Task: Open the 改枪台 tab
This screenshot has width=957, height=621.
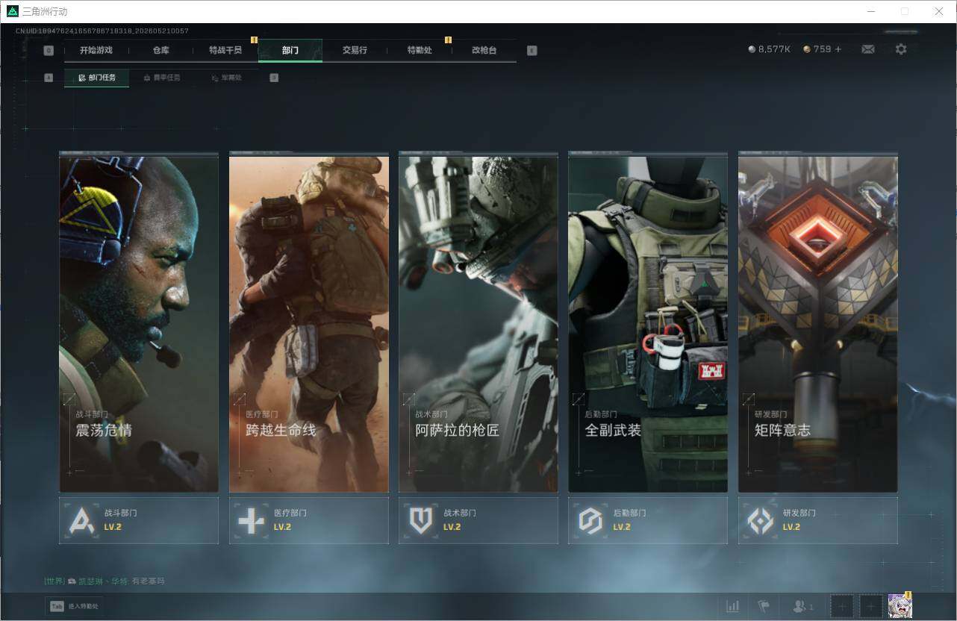Action: click(484, 51)
